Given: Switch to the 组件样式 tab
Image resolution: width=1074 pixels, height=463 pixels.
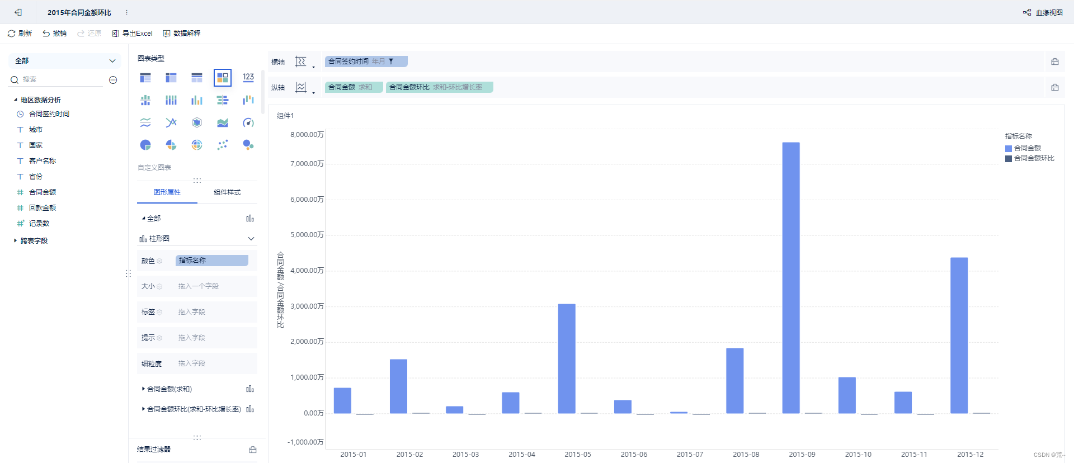Looking at the screenshot, I should (x=227, y=192).
